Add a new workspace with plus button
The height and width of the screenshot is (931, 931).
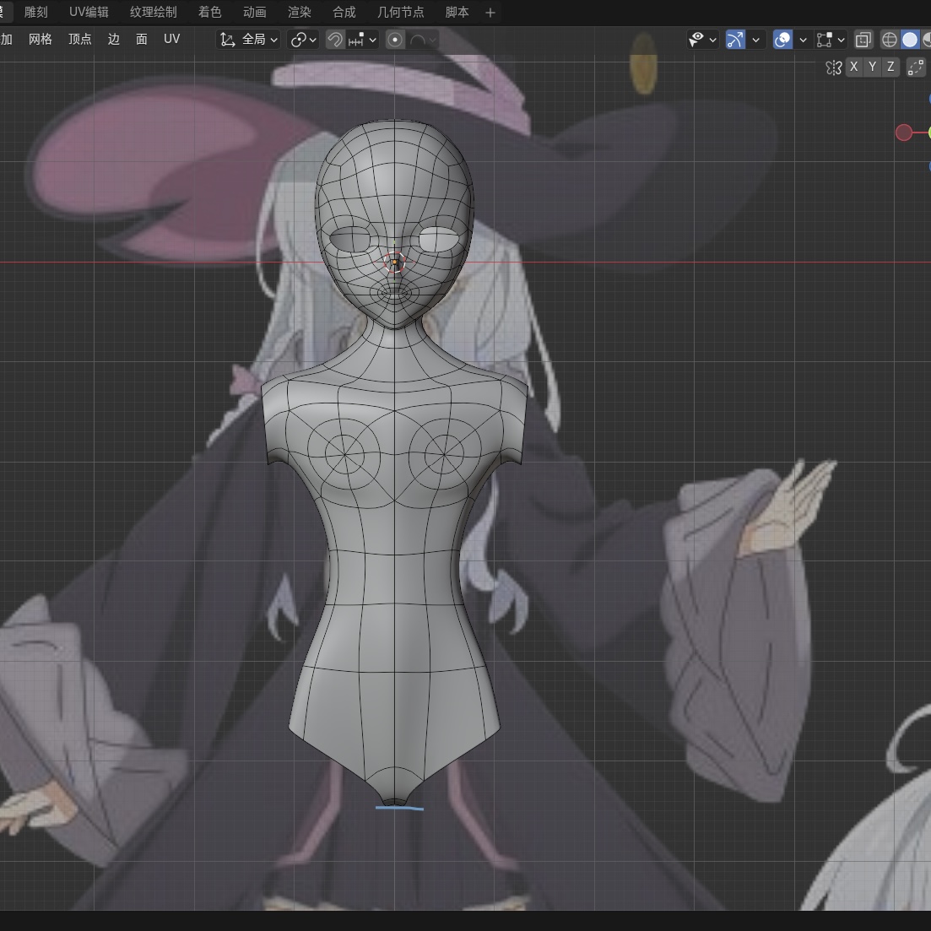[490, 13]
